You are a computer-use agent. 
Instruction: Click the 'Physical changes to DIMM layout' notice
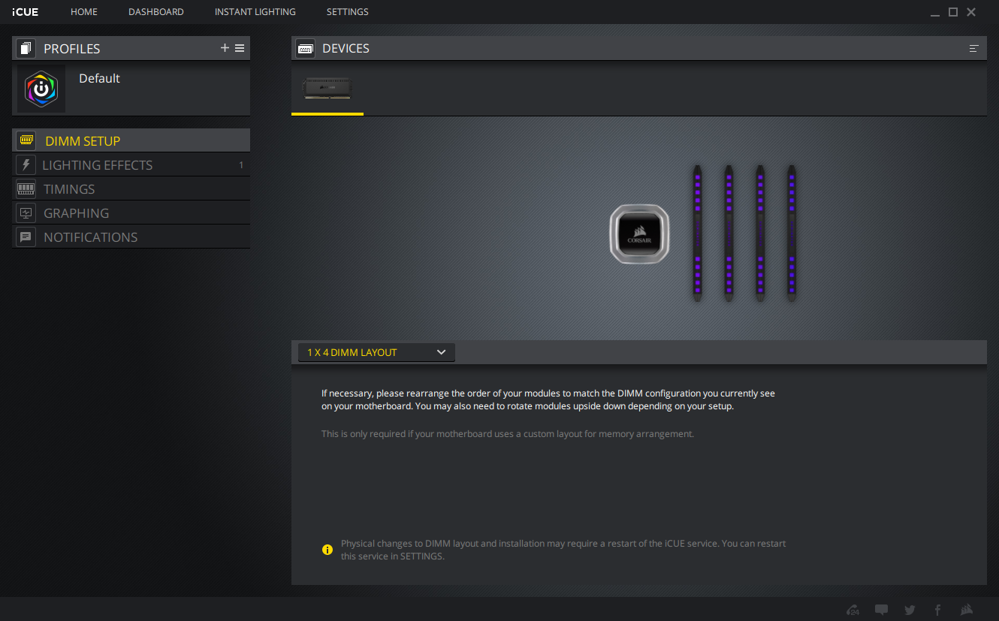click(x=563, y=550)
